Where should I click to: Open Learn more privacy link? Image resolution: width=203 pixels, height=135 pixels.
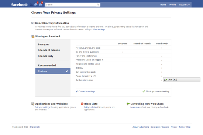[x=135, y=107]
